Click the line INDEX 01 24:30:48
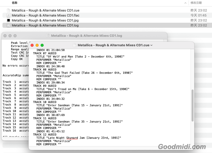This screenshot has width=212, height=153. point(50,66)
